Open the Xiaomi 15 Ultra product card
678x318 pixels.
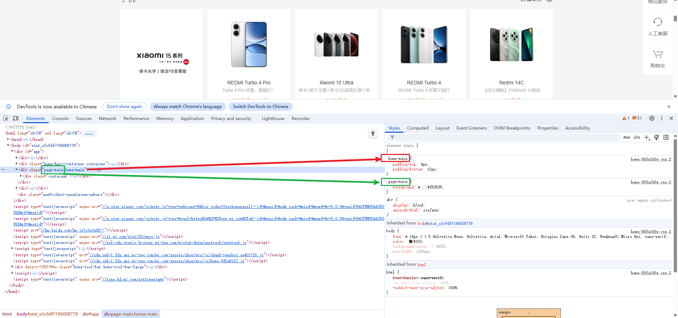coord(337,54)
